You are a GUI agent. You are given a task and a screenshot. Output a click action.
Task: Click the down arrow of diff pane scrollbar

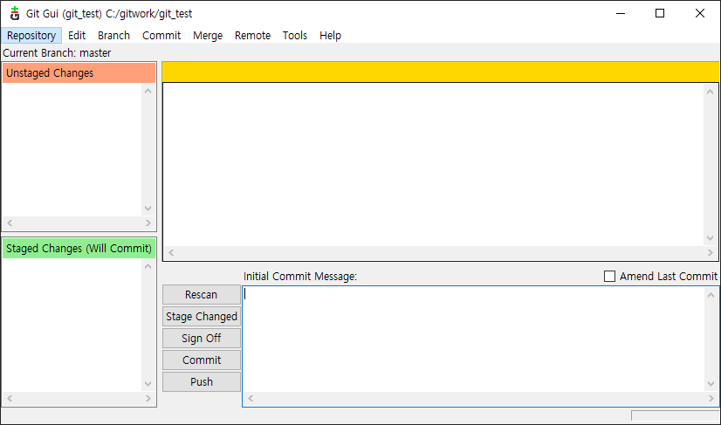(711, 237)
